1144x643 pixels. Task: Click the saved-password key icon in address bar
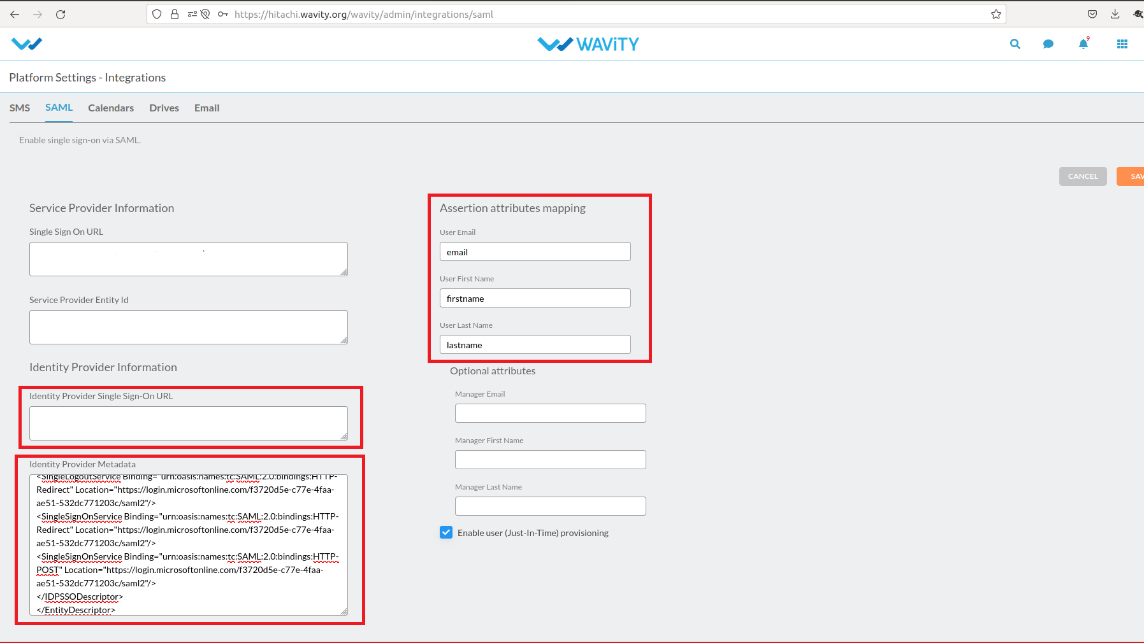[223, 14]
